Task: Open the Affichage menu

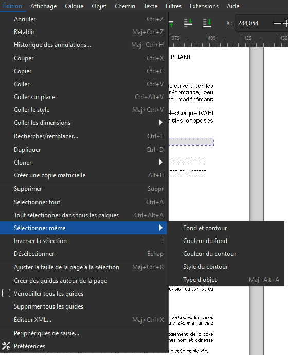Action: click(43, 6)
